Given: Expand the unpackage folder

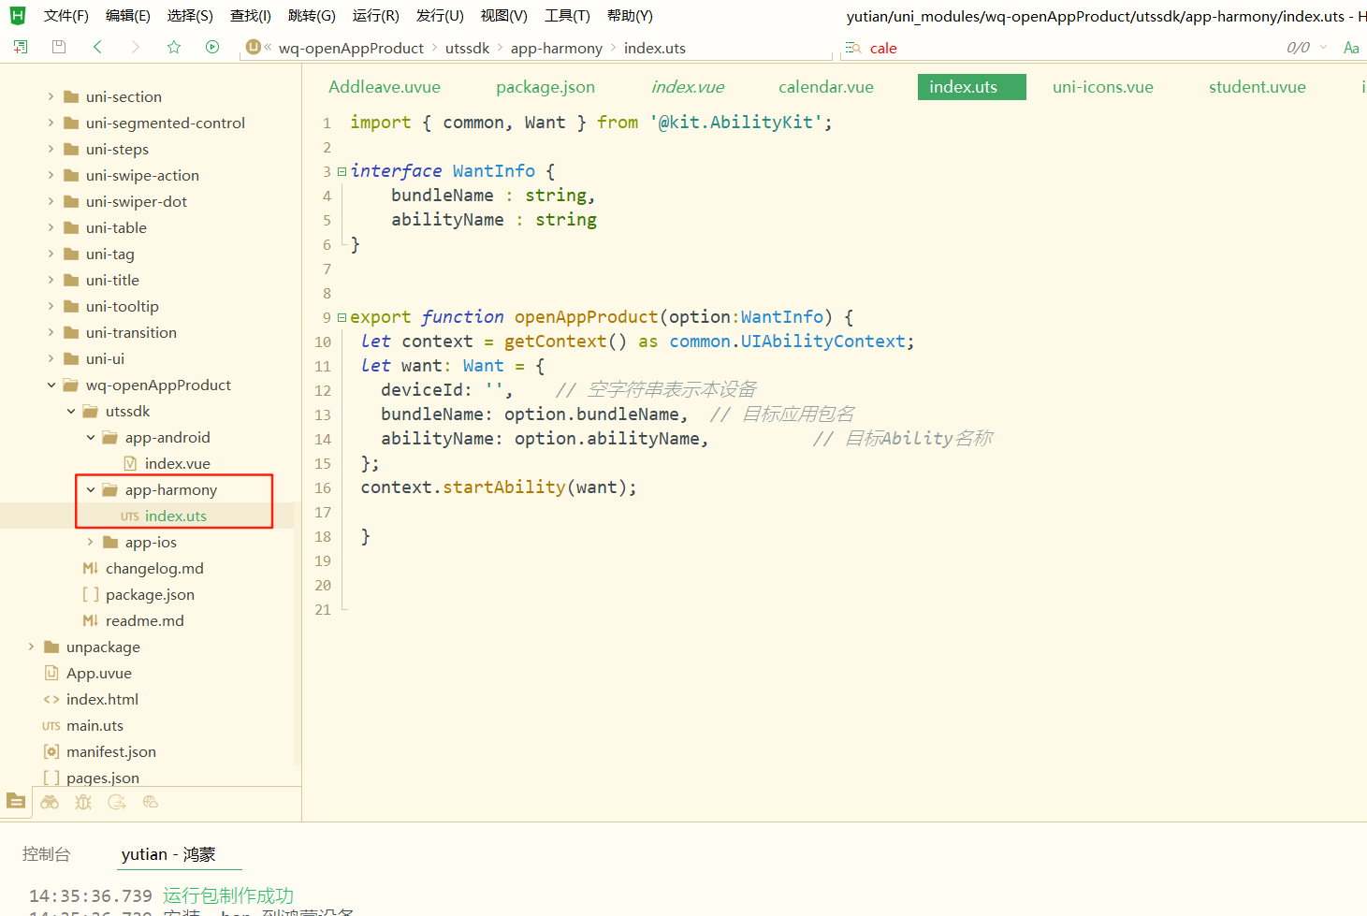Looking at the screenshot, I should (x=31, y=647).
